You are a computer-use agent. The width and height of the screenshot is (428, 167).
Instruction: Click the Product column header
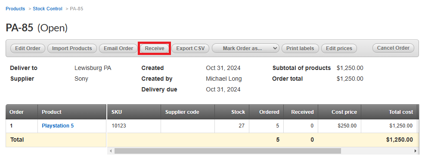pos(72,112)
